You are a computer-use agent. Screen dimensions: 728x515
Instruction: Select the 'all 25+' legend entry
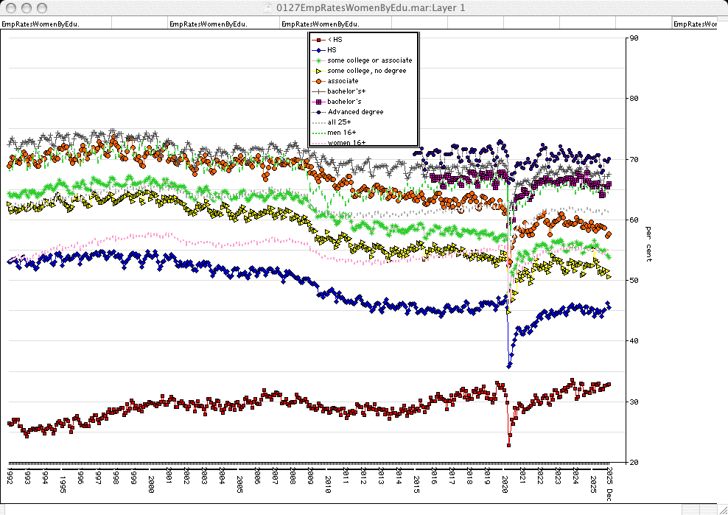click(x=340, y=122)
